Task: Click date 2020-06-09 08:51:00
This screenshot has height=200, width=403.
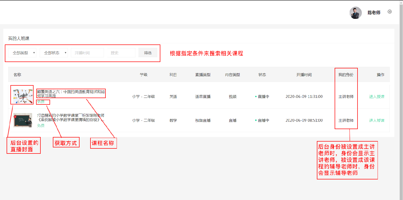Action: [x=304, y=120]
